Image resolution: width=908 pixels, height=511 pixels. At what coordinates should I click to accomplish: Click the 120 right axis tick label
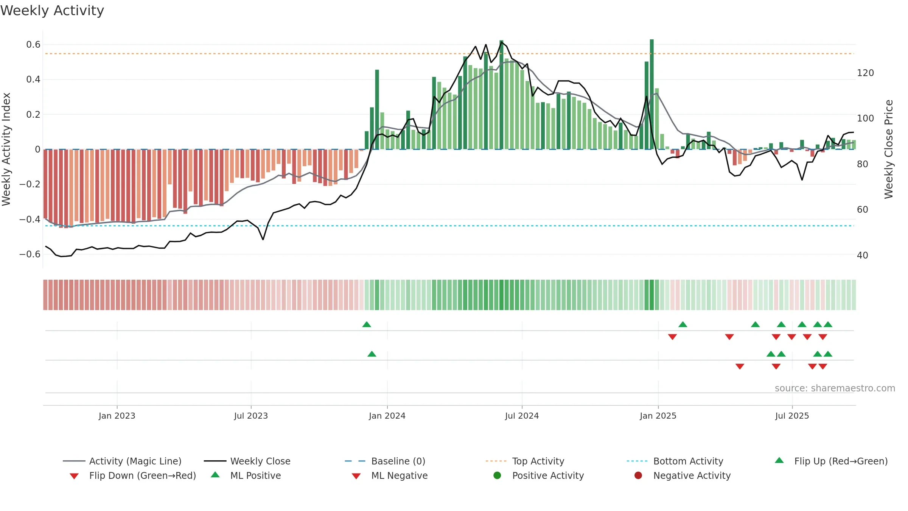pyautogui.click(x=865, y=73)
